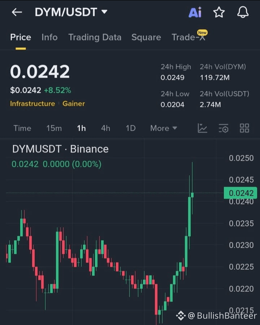
Task: Click the 0.0235 price axis label
Action: pos(241,224)
